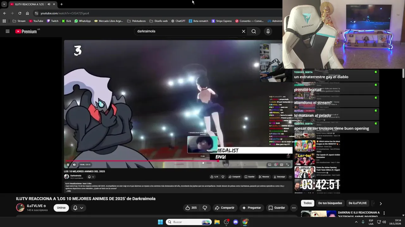405x227 pixels.
Task: Open the Windows Start menu
Action: [160, 222]
